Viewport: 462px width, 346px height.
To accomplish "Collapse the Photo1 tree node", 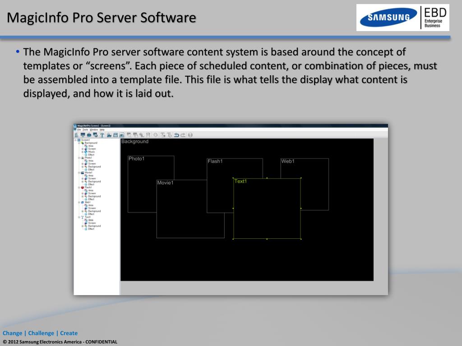I will (79, 158).
